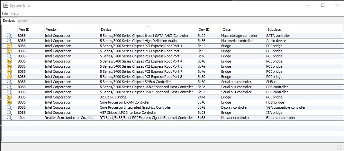Image resolution: width=344 pixels, height=151 pixels.
Task: Click the Mass storage controller class cell
Action: point(239,36)
